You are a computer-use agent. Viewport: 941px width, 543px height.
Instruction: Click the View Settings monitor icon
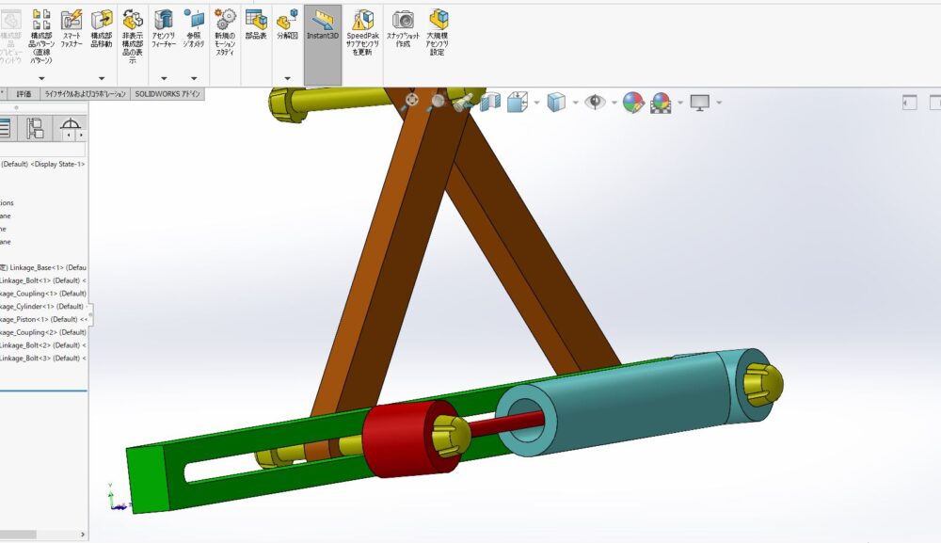click(x=700, y=103)
